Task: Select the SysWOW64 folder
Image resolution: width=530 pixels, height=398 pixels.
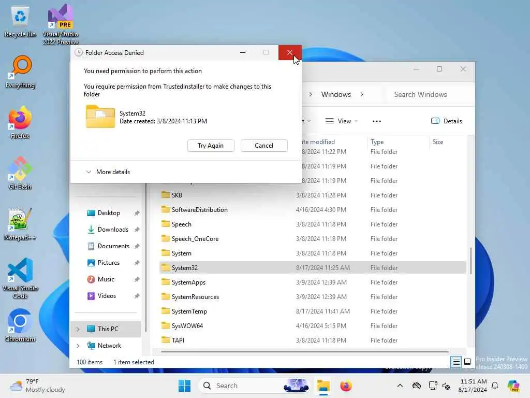Action: pyautogui.click(x=313, y=326)
